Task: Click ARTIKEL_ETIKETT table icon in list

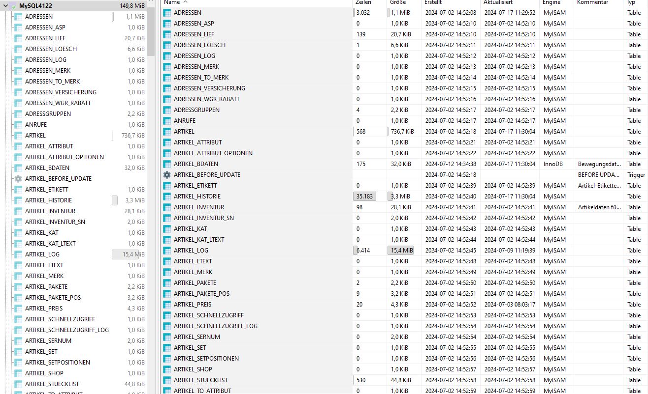Action: click(167, 186)
